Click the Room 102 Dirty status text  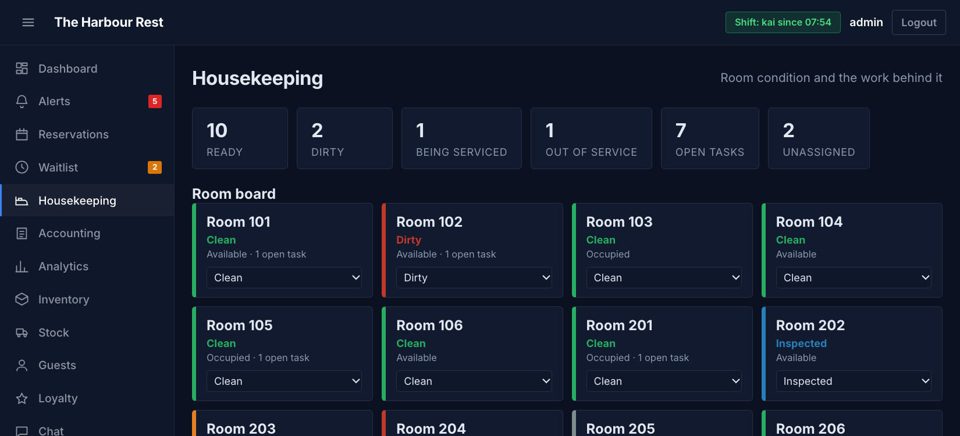click(x=408, y=240)
